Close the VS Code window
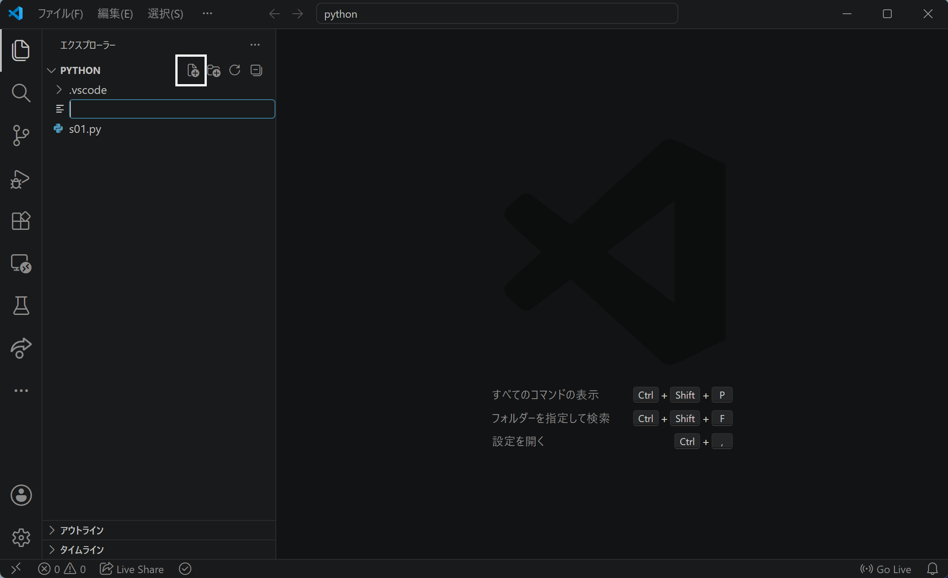This screenshot has height=578, width=948. click(x=928, y=14)
